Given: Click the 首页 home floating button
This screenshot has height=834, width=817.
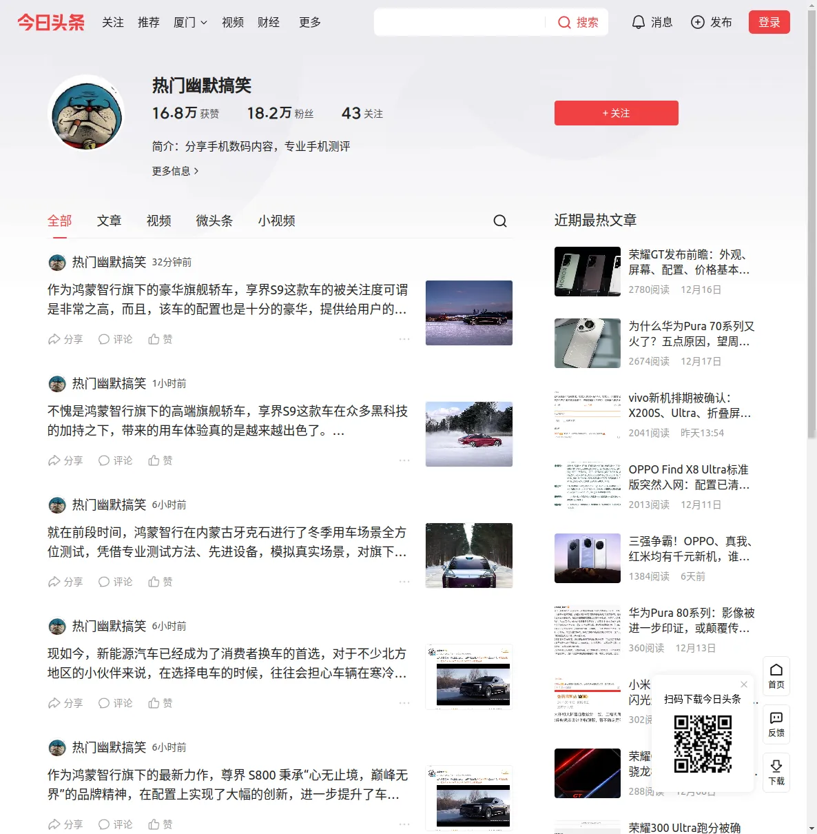Looking at the screenshot, I should point(776,676).
